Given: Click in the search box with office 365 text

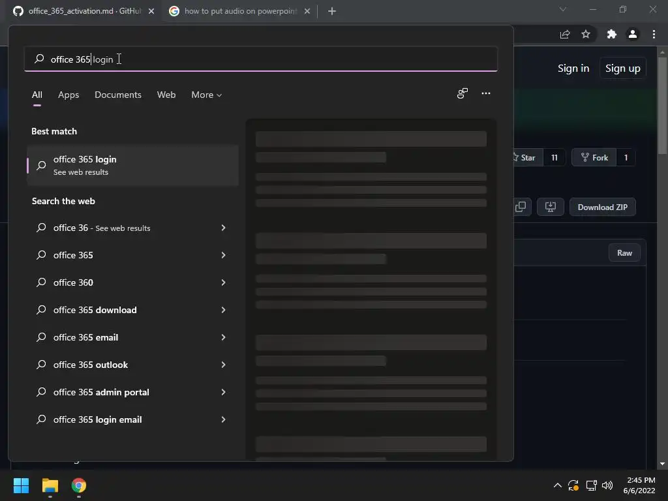Looking at the screenshot, I should 261,59.
